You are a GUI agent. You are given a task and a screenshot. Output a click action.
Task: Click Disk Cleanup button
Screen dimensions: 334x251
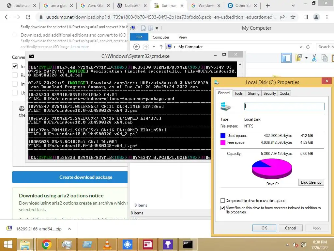tap(311, 182)
